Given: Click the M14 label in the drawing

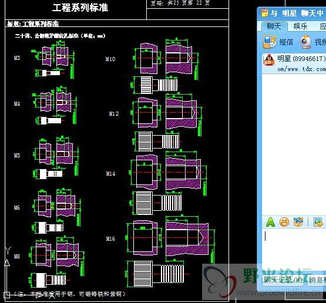Looking at the screenshot, I should [x=110, y=173].
